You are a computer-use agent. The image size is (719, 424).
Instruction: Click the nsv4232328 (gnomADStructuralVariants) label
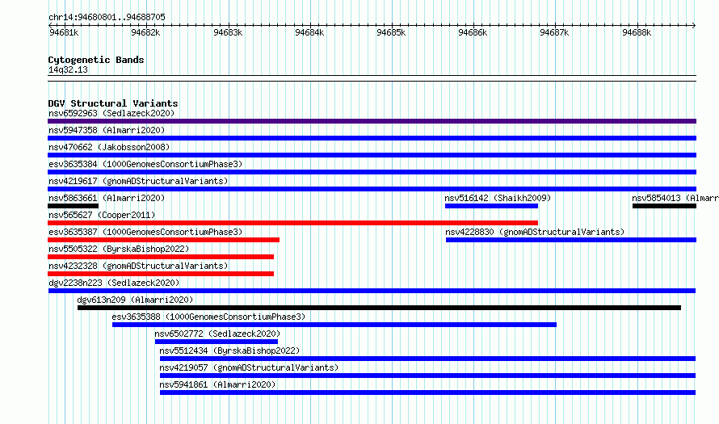coord(138,266)
